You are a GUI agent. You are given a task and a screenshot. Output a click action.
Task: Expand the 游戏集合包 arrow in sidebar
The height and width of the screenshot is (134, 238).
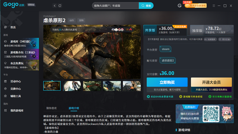pyautogui.click(x=34, y=56)
